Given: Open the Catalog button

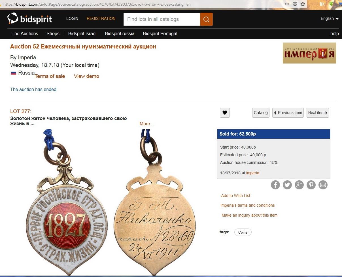Looking at the screenshot, I should click(261, 113).
